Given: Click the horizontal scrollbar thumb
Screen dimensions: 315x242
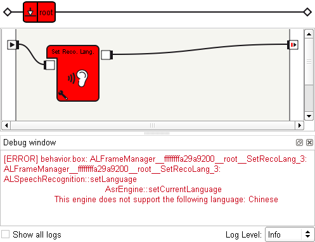Looking at the screenshot, I should (153, 125).
